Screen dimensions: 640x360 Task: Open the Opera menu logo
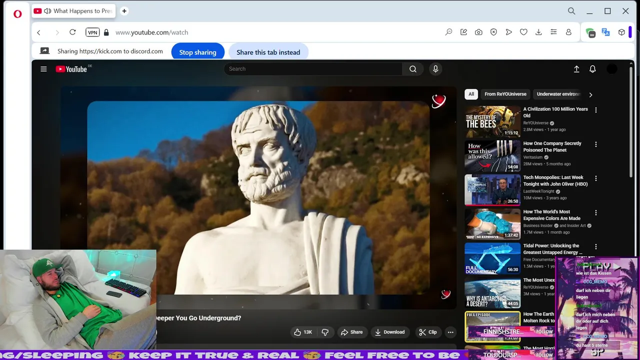point(17,13)
